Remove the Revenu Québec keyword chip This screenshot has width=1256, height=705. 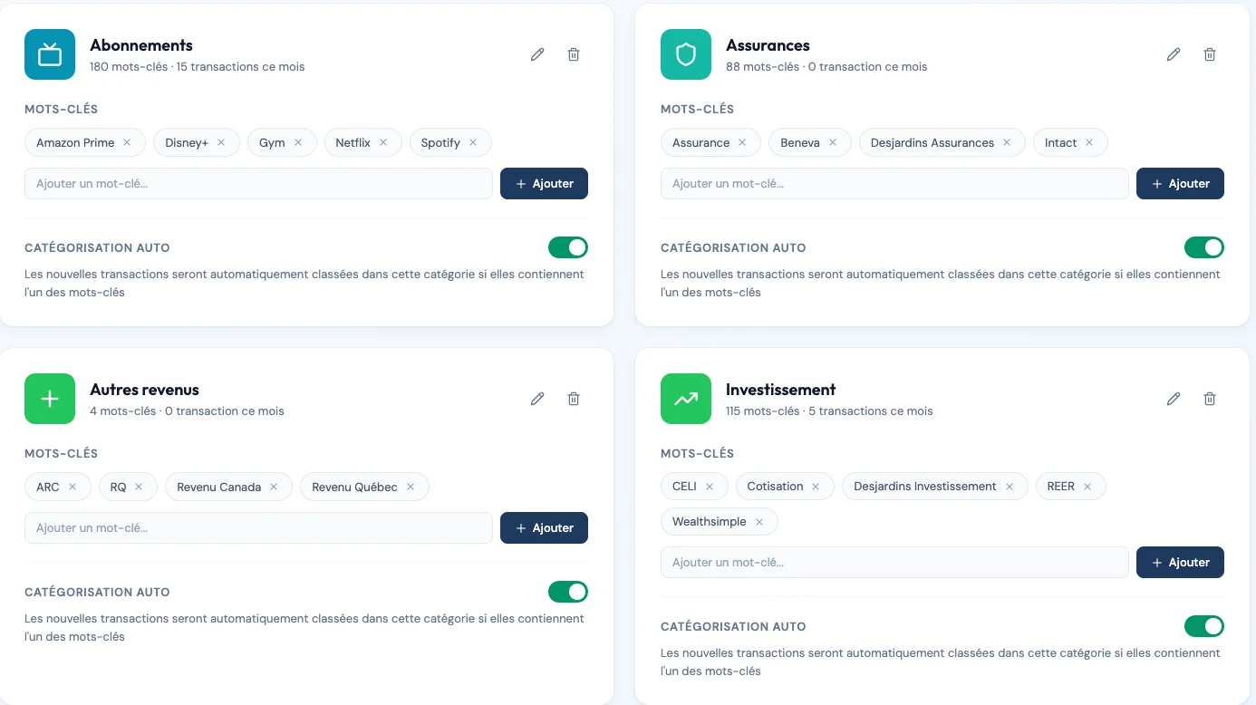tap(411, 487)
